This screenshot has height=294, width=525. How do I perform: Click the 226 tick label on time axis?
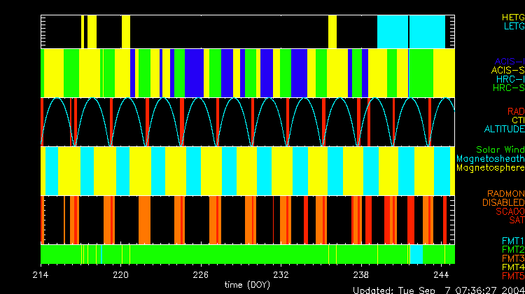[x=202, y=275]
